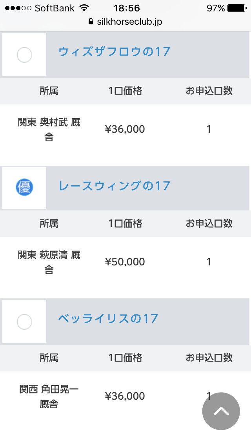The width and height of the screenshot is (251, 446).
Task: Open the レースウィングの17 horse link
Action: [x=114, y=186]
